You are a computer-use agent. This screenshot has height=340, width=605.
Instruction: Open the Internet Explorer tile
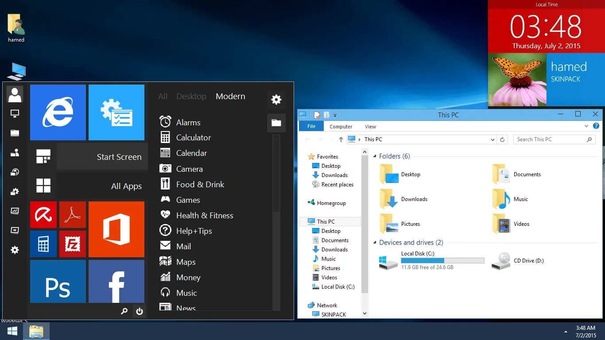coord(58,112)
